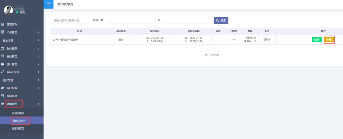Screen dimensions: 343x139
Task: Click the user avatar photo
Action: click(8, 10)
